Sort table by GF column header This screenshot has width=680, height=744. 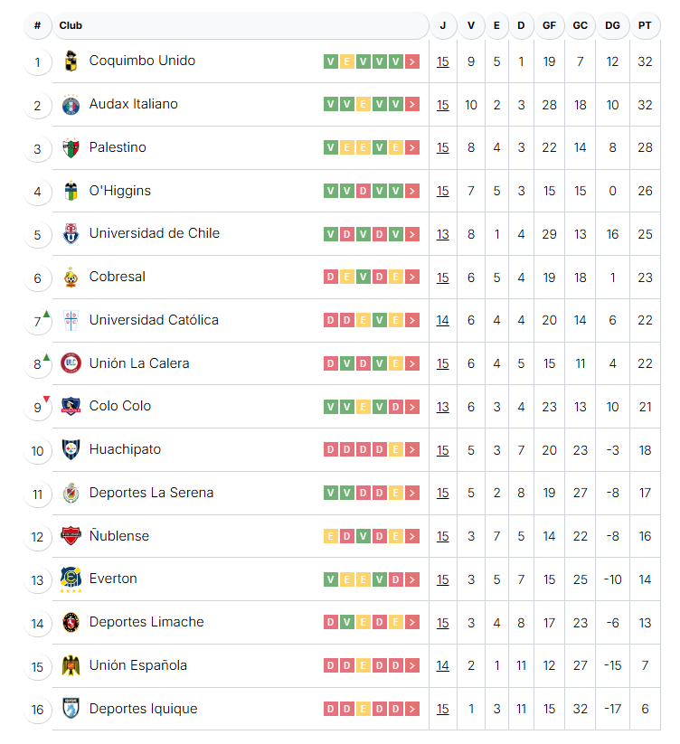(549, 25)
